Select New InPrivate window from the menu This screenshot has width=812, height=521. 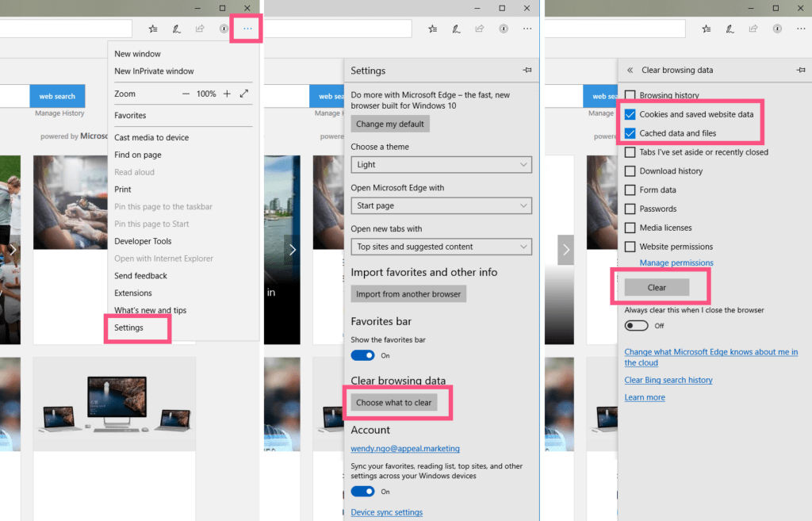click(x=154, y=71)
